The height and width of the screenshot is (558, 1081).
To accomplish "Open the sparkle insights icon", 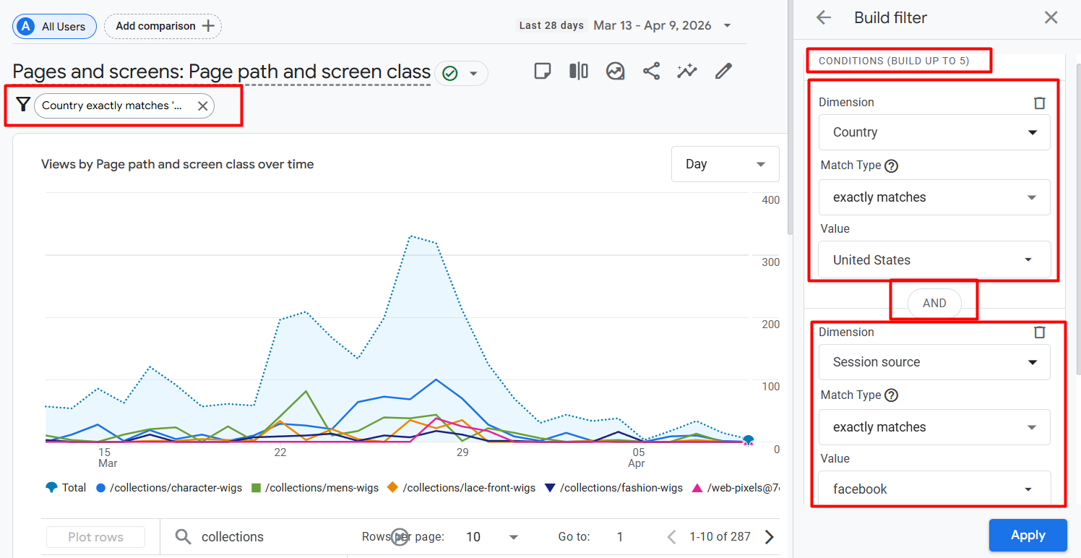I will pyautogui.click(x=686, y=71).
